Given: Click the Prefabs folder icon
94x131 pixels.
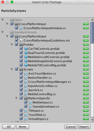Looking at the screenshot, I should pos(21,45).
